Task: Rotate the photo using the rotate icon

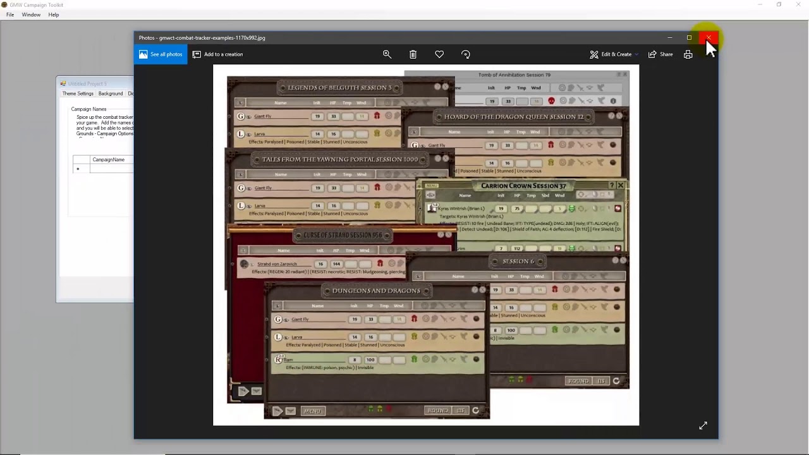Action: tap(466, 54)
